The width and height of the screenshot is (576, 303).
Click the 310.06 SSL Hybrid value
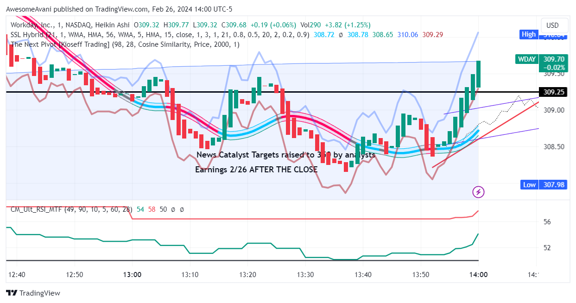pos(408,35)
